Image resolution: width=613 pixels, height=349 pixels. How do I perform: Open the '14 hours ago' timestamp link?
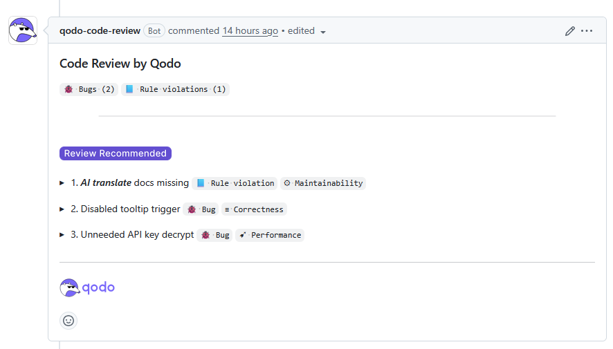[x=250, y=31]
